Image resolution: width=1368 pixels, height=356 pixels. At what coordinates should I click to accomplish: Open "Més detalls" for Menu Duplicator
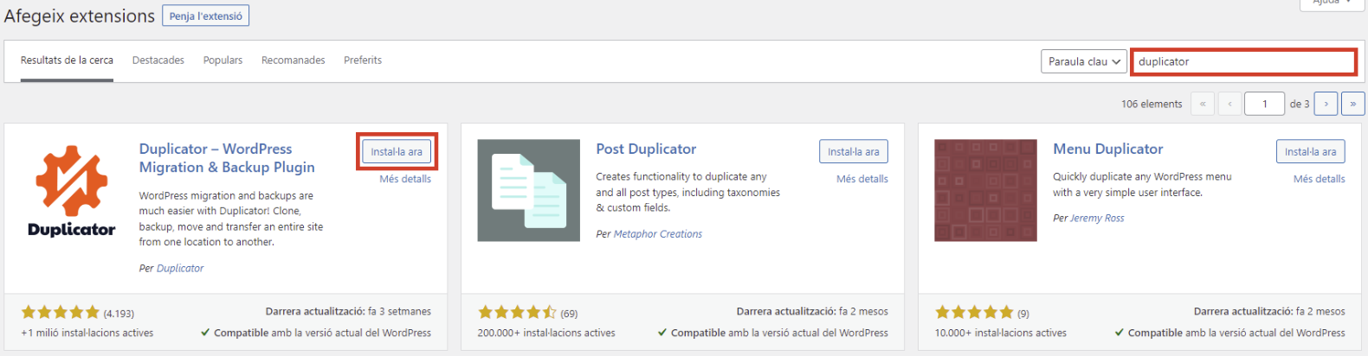click(1320, 179)
